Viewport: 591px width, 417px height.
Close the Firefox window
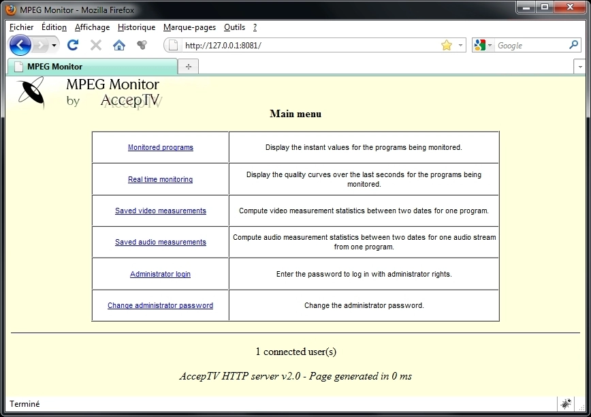tap(571, 7)
